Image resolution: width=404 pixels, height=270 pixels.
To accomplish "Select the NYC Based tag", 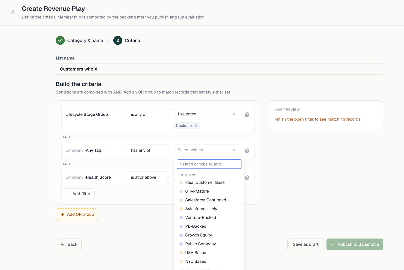I will click(209, 261).
